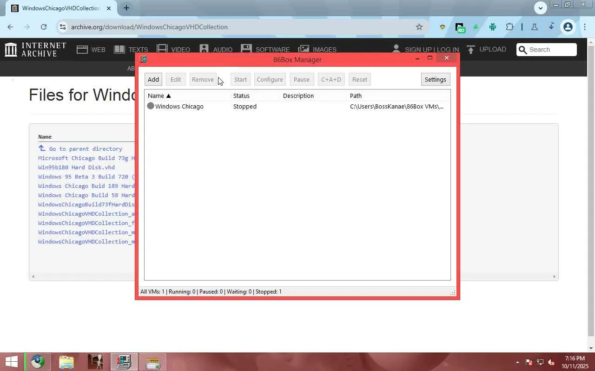Open the IMAGES section on Internet Archive
Screen dimensions: 595x371
(x=317, y=50)
